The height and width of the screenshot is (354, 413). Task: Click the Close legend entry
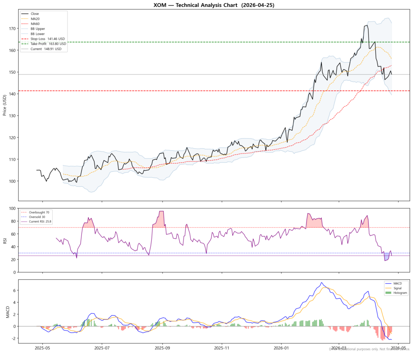point(35,14)
